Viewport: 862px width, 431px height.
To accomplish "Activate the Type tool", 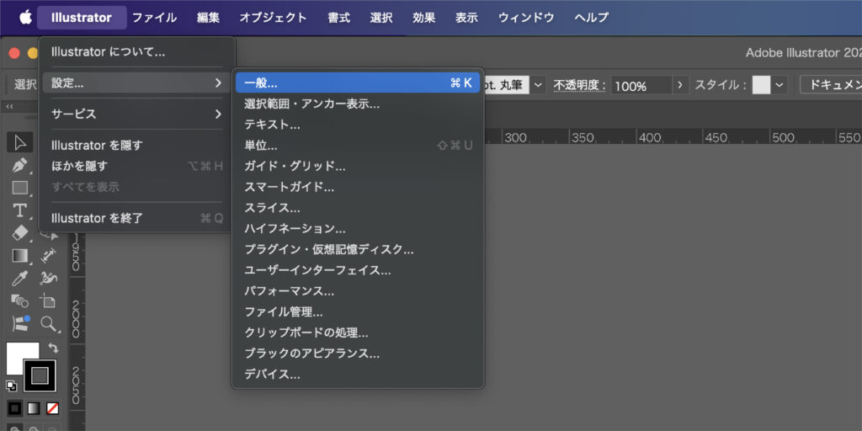I will coord(20,210).
